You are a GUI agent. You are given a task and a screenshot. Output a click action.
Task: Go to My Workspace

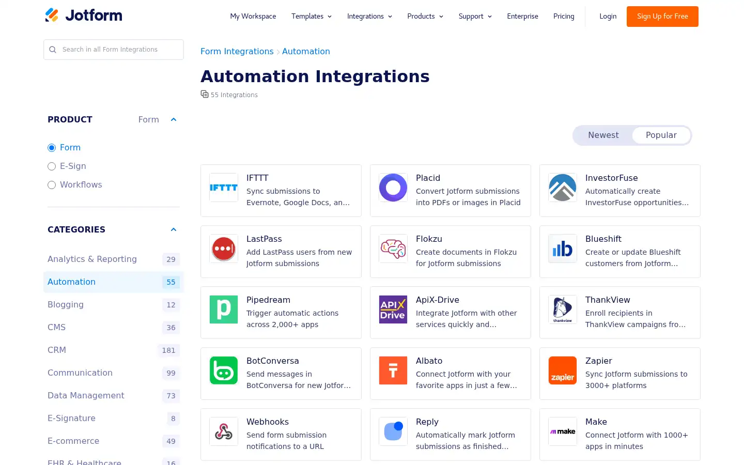tap(253, 17)
